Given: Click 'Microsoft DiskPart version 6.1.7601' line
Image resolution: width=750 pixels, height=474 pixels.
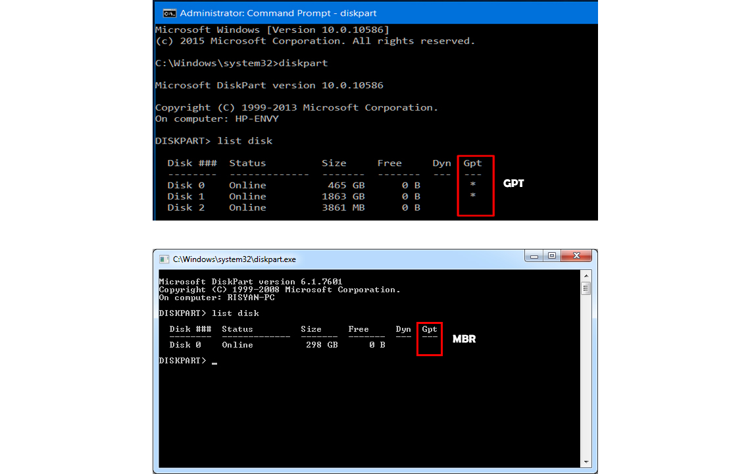Looking at the screenshot, I should pos(251,282).
